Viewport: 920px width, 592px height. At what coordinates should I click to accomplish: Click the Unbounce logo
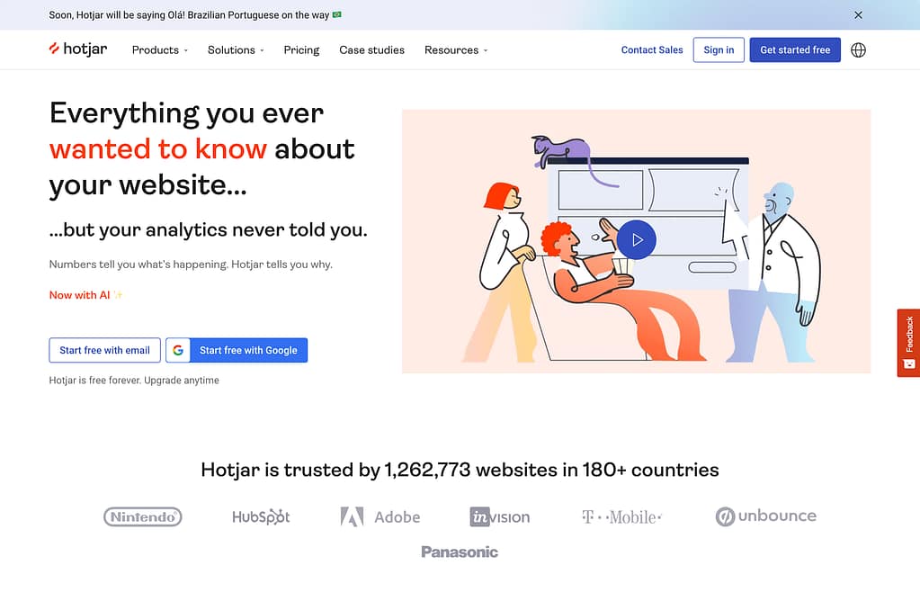[765, 516]
